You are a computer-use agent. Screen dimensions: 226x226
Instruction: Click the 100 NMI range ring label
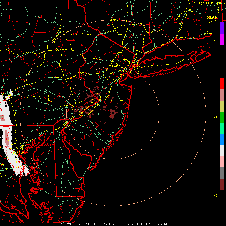[x=113, y=20]
